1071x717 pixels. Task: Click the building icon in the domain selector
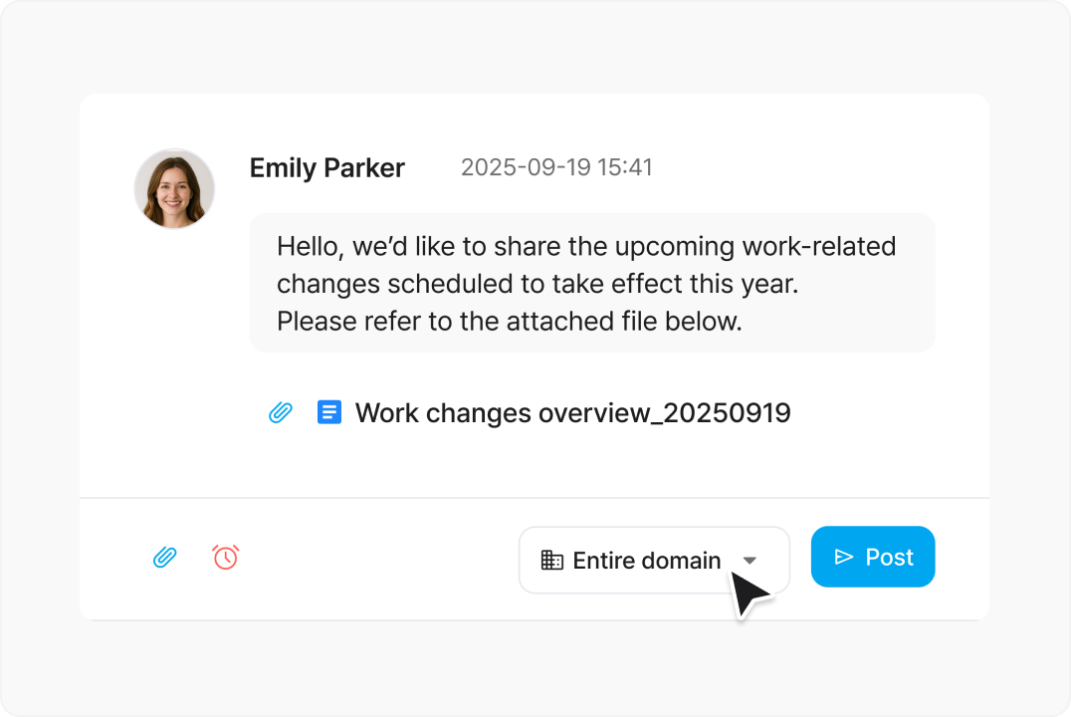click(551, 560)
